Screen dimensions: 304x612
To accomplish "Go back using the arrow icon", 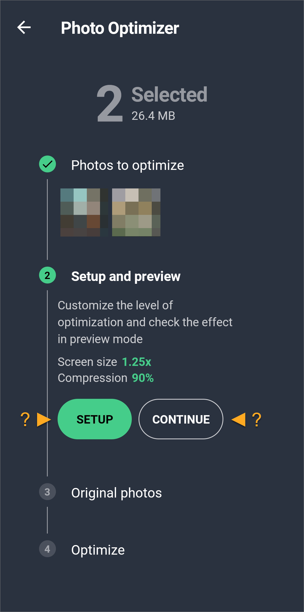I will pos(24,28).
